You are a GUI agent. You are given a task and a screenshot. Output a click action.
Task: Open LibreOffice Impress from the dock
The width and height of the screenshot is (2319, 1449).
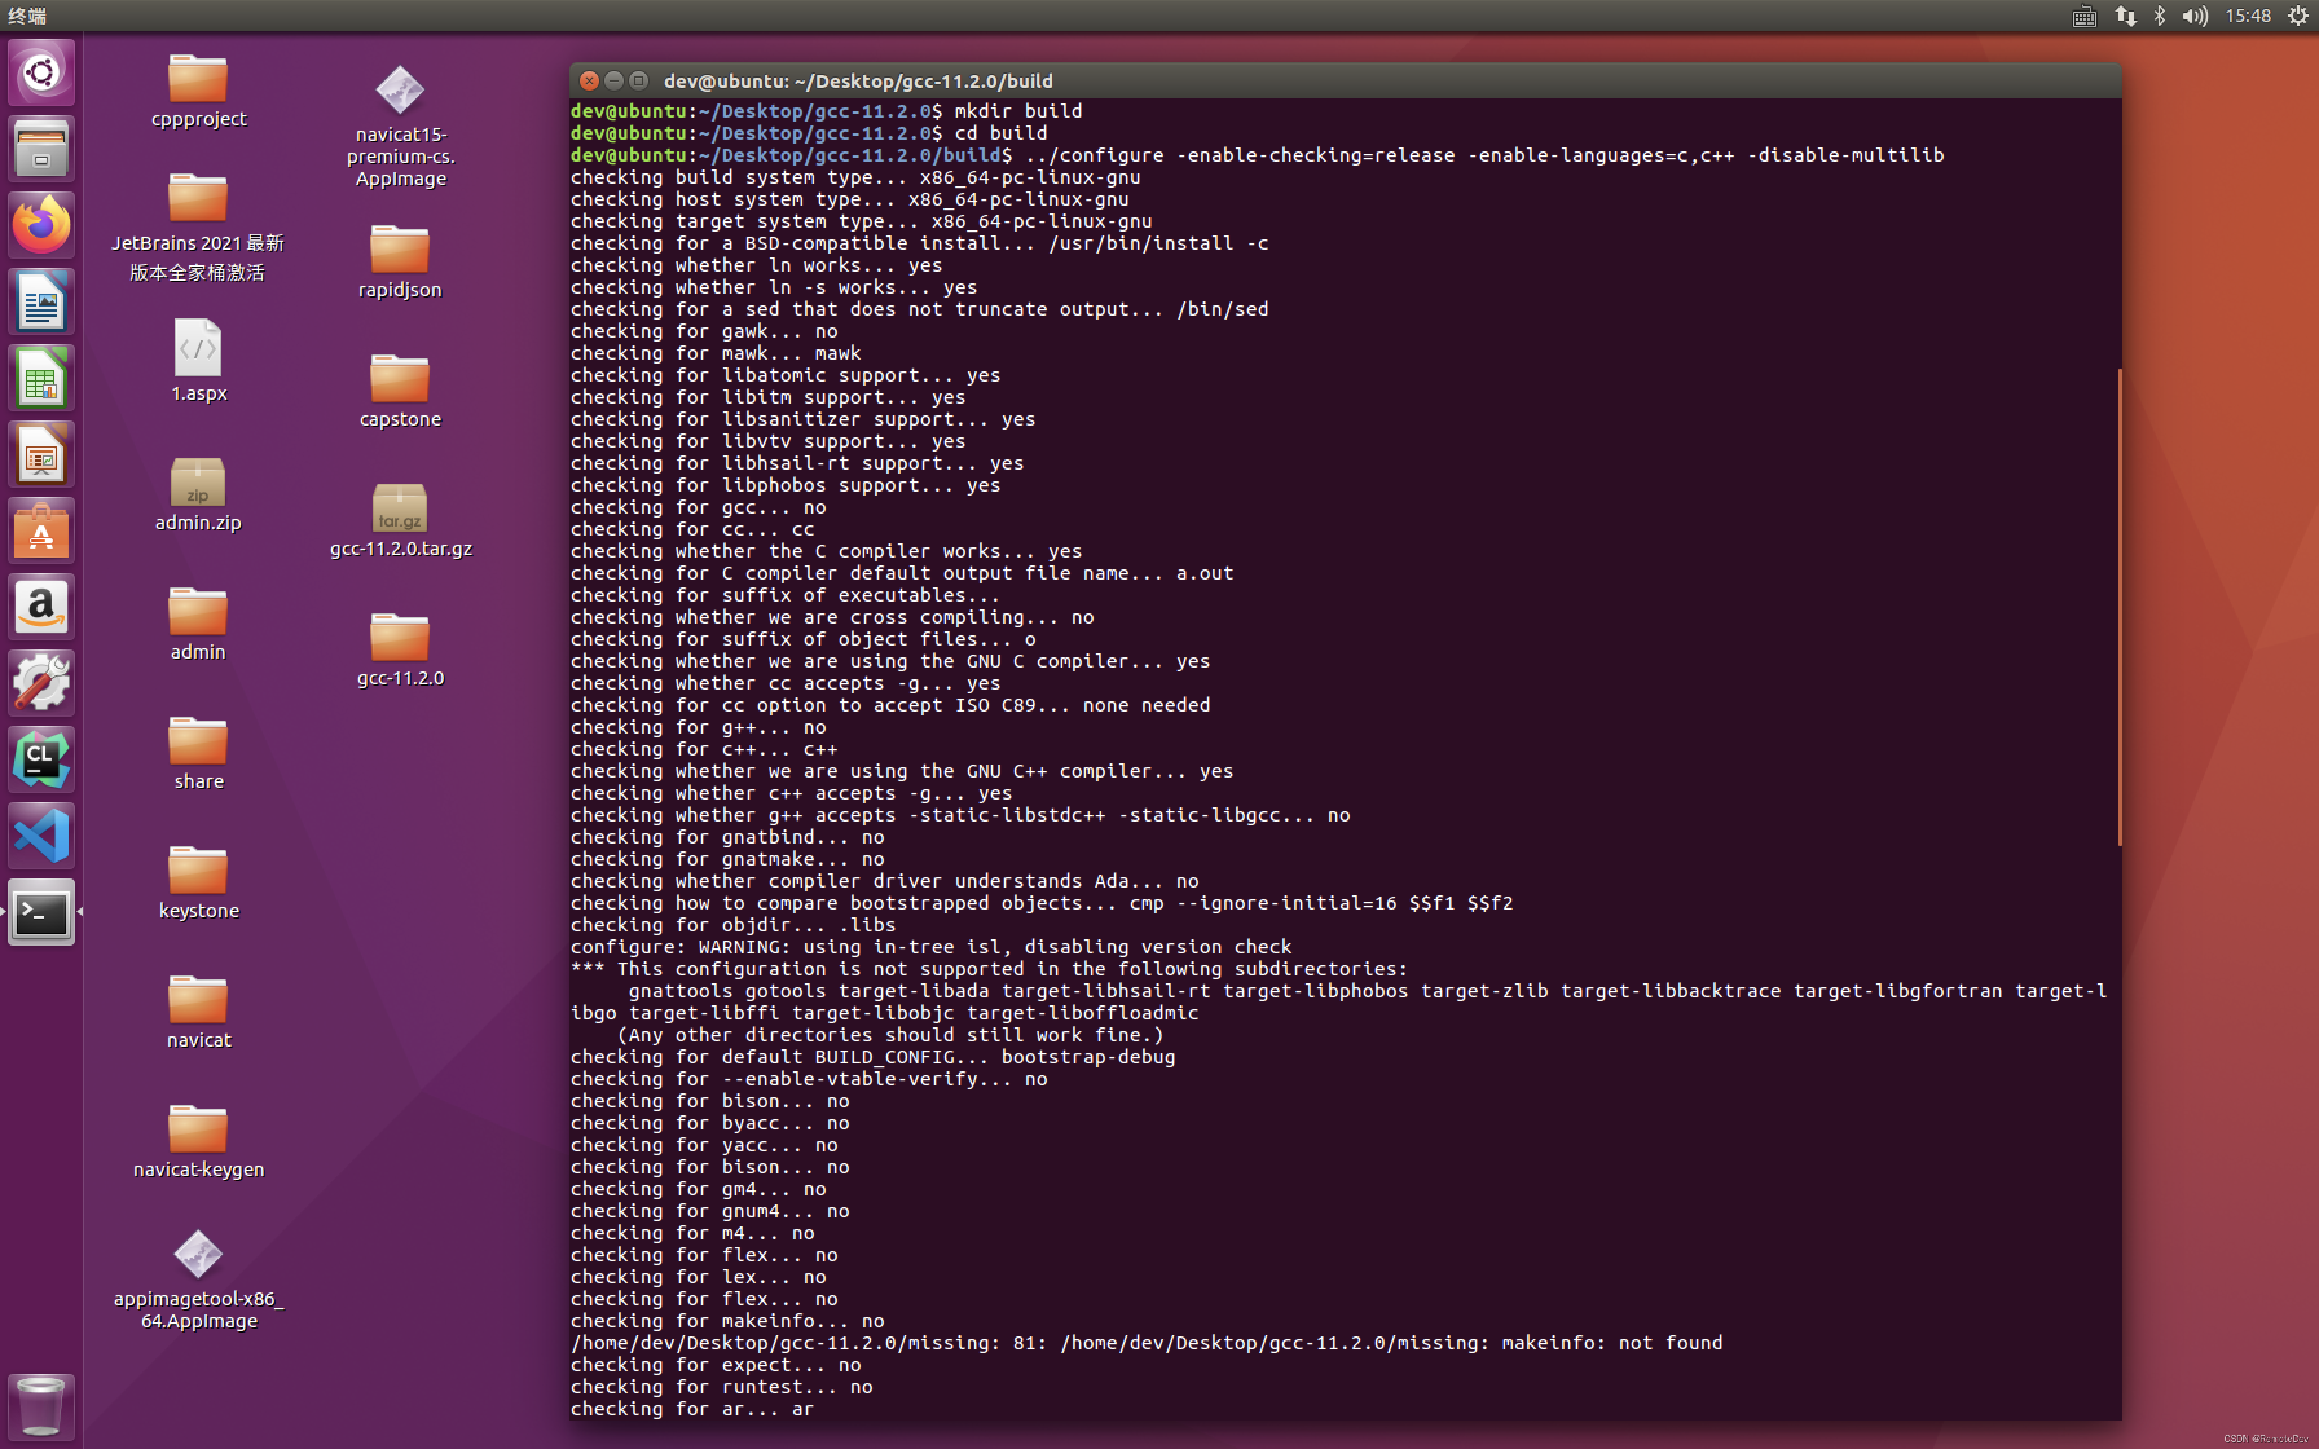(41, 453)
